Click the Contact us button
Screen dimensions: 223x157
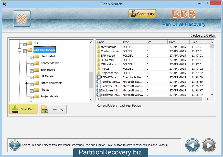pyautogui.click(x=142, y=14)
